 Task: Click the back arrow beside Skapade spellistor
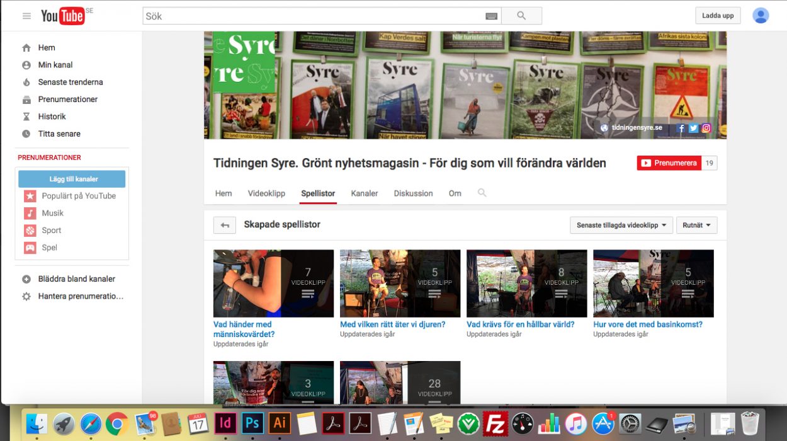coord(225,225)
